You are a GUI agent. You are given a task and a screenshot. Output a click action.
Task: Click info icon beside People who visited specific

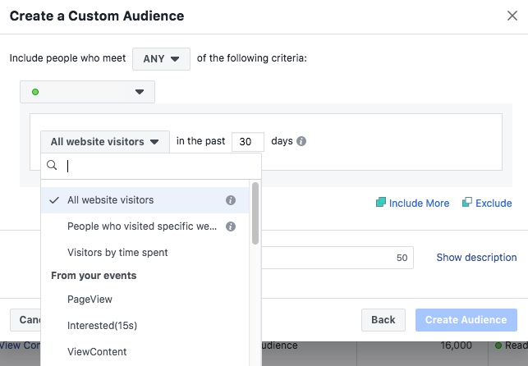(x=231, y=226)
